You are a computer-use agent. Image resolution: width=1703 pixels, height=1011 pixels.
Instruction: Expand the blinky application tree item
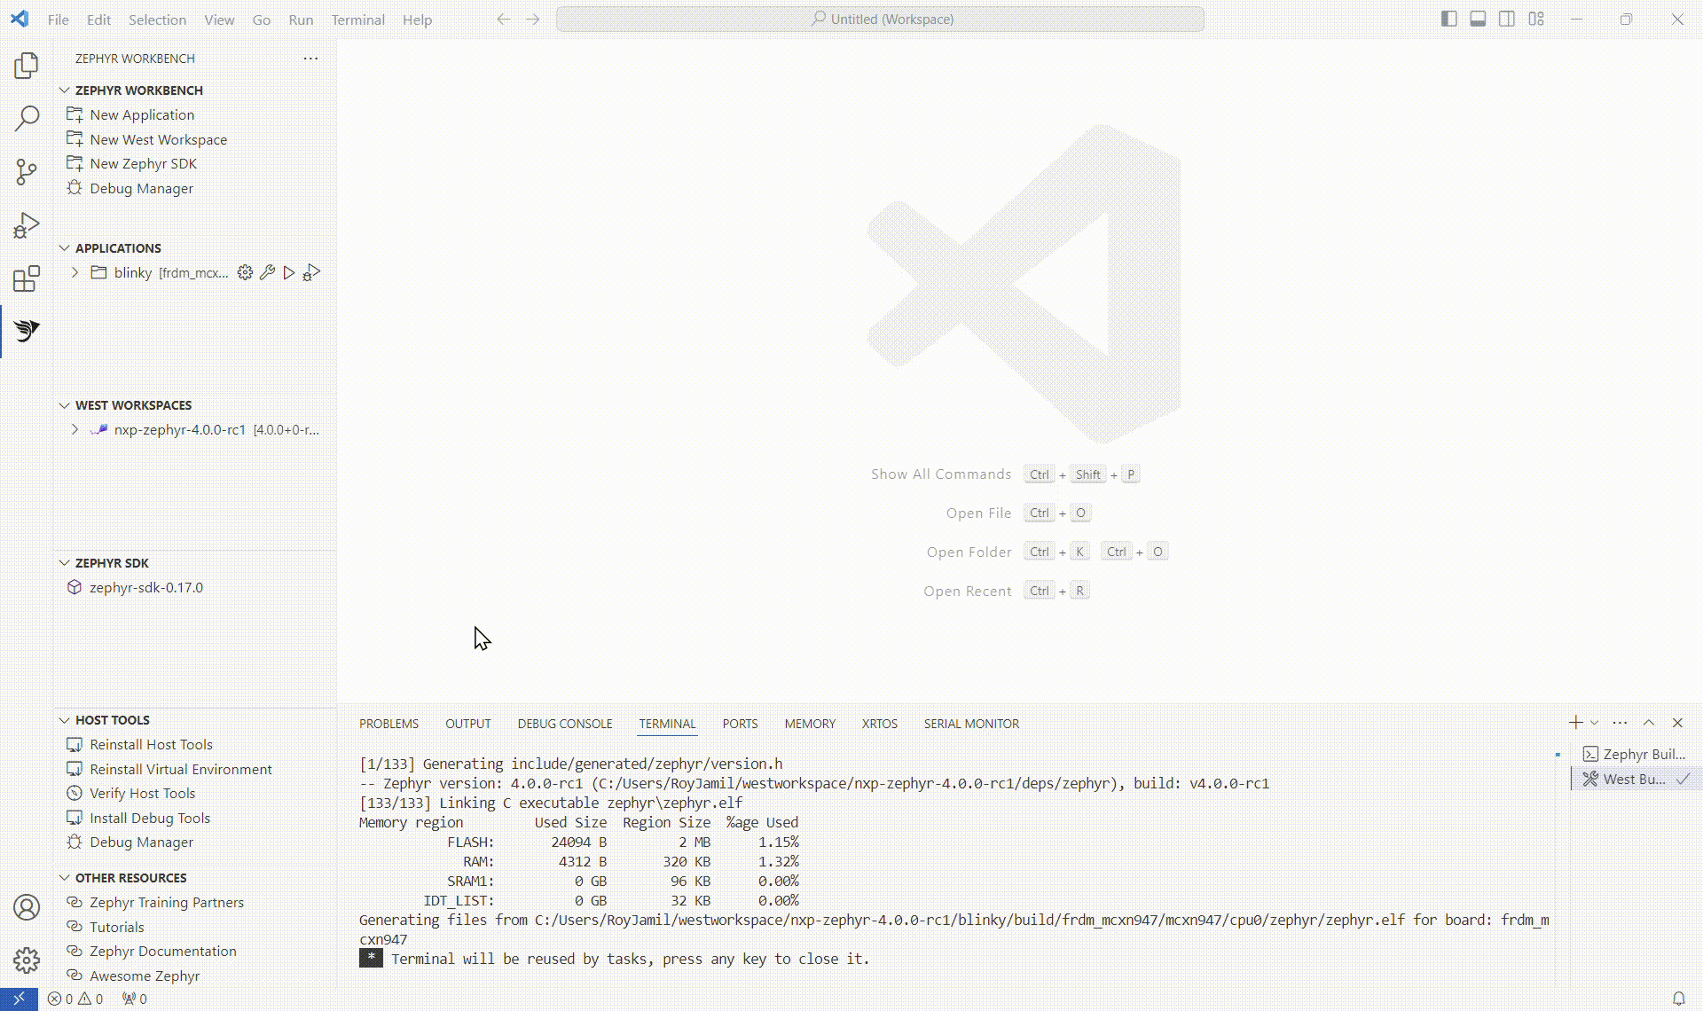coord(75,272)
